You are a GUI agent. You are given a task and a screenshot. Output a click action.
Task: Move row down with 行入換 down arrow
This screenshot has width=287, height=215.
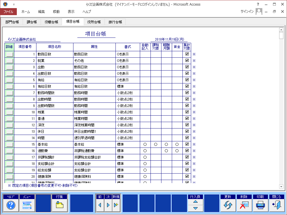195,208
